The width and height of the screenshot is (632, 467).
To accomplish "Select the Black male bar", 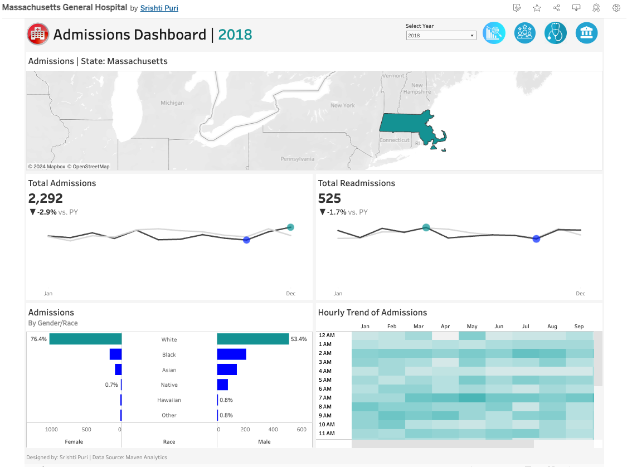I will point(232,354).
